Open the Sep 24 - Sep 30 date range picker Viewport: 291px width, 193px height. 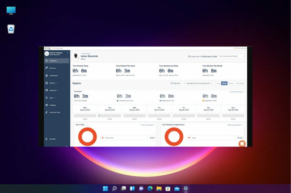tap(198, 83)
